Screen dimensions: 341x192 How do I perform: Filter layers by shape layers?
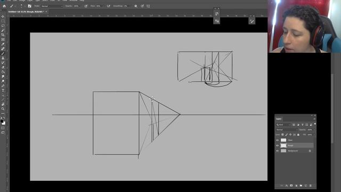[307, 125]
